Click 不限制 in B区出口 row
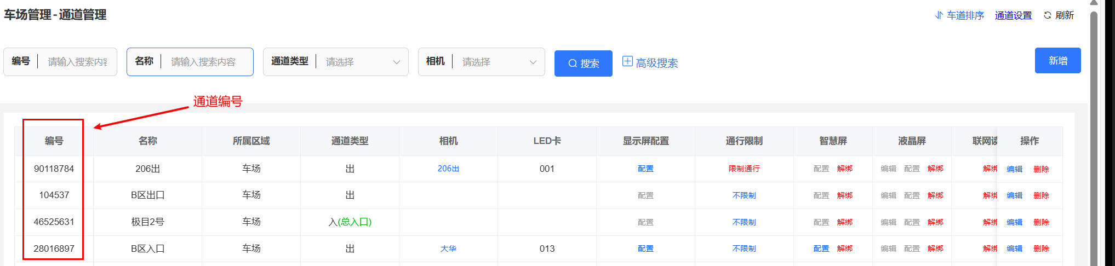 [744, 195]
